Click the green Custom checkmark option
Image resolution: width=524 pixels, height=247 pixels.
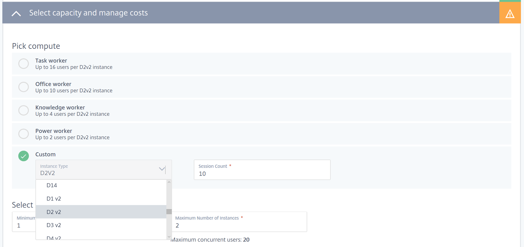tap(24, 156)
